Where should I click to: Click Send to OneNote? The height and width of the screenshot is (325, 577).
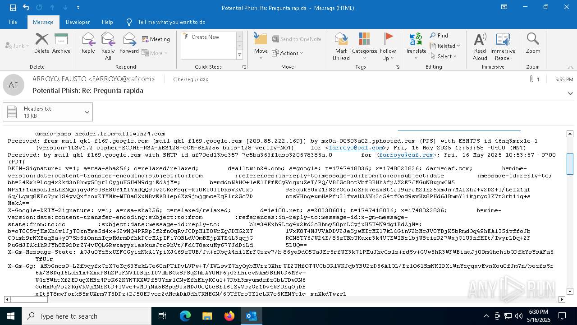297,39
